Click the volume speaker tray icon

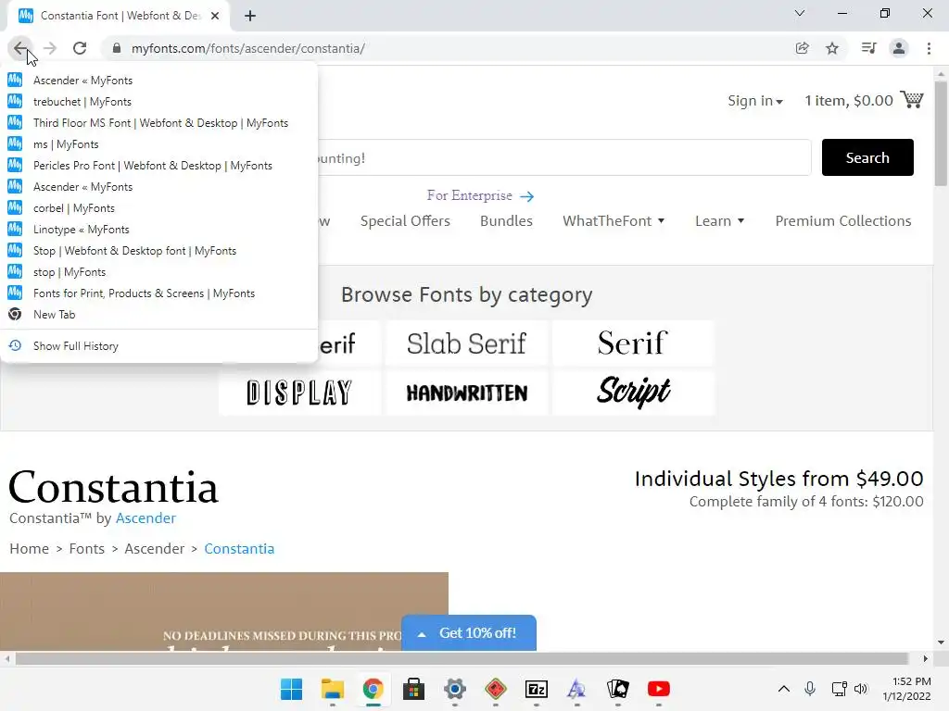861,689
